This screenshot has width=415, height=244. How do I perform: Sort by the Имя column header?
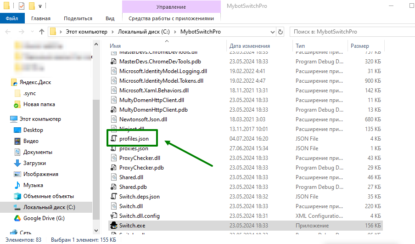115,46
